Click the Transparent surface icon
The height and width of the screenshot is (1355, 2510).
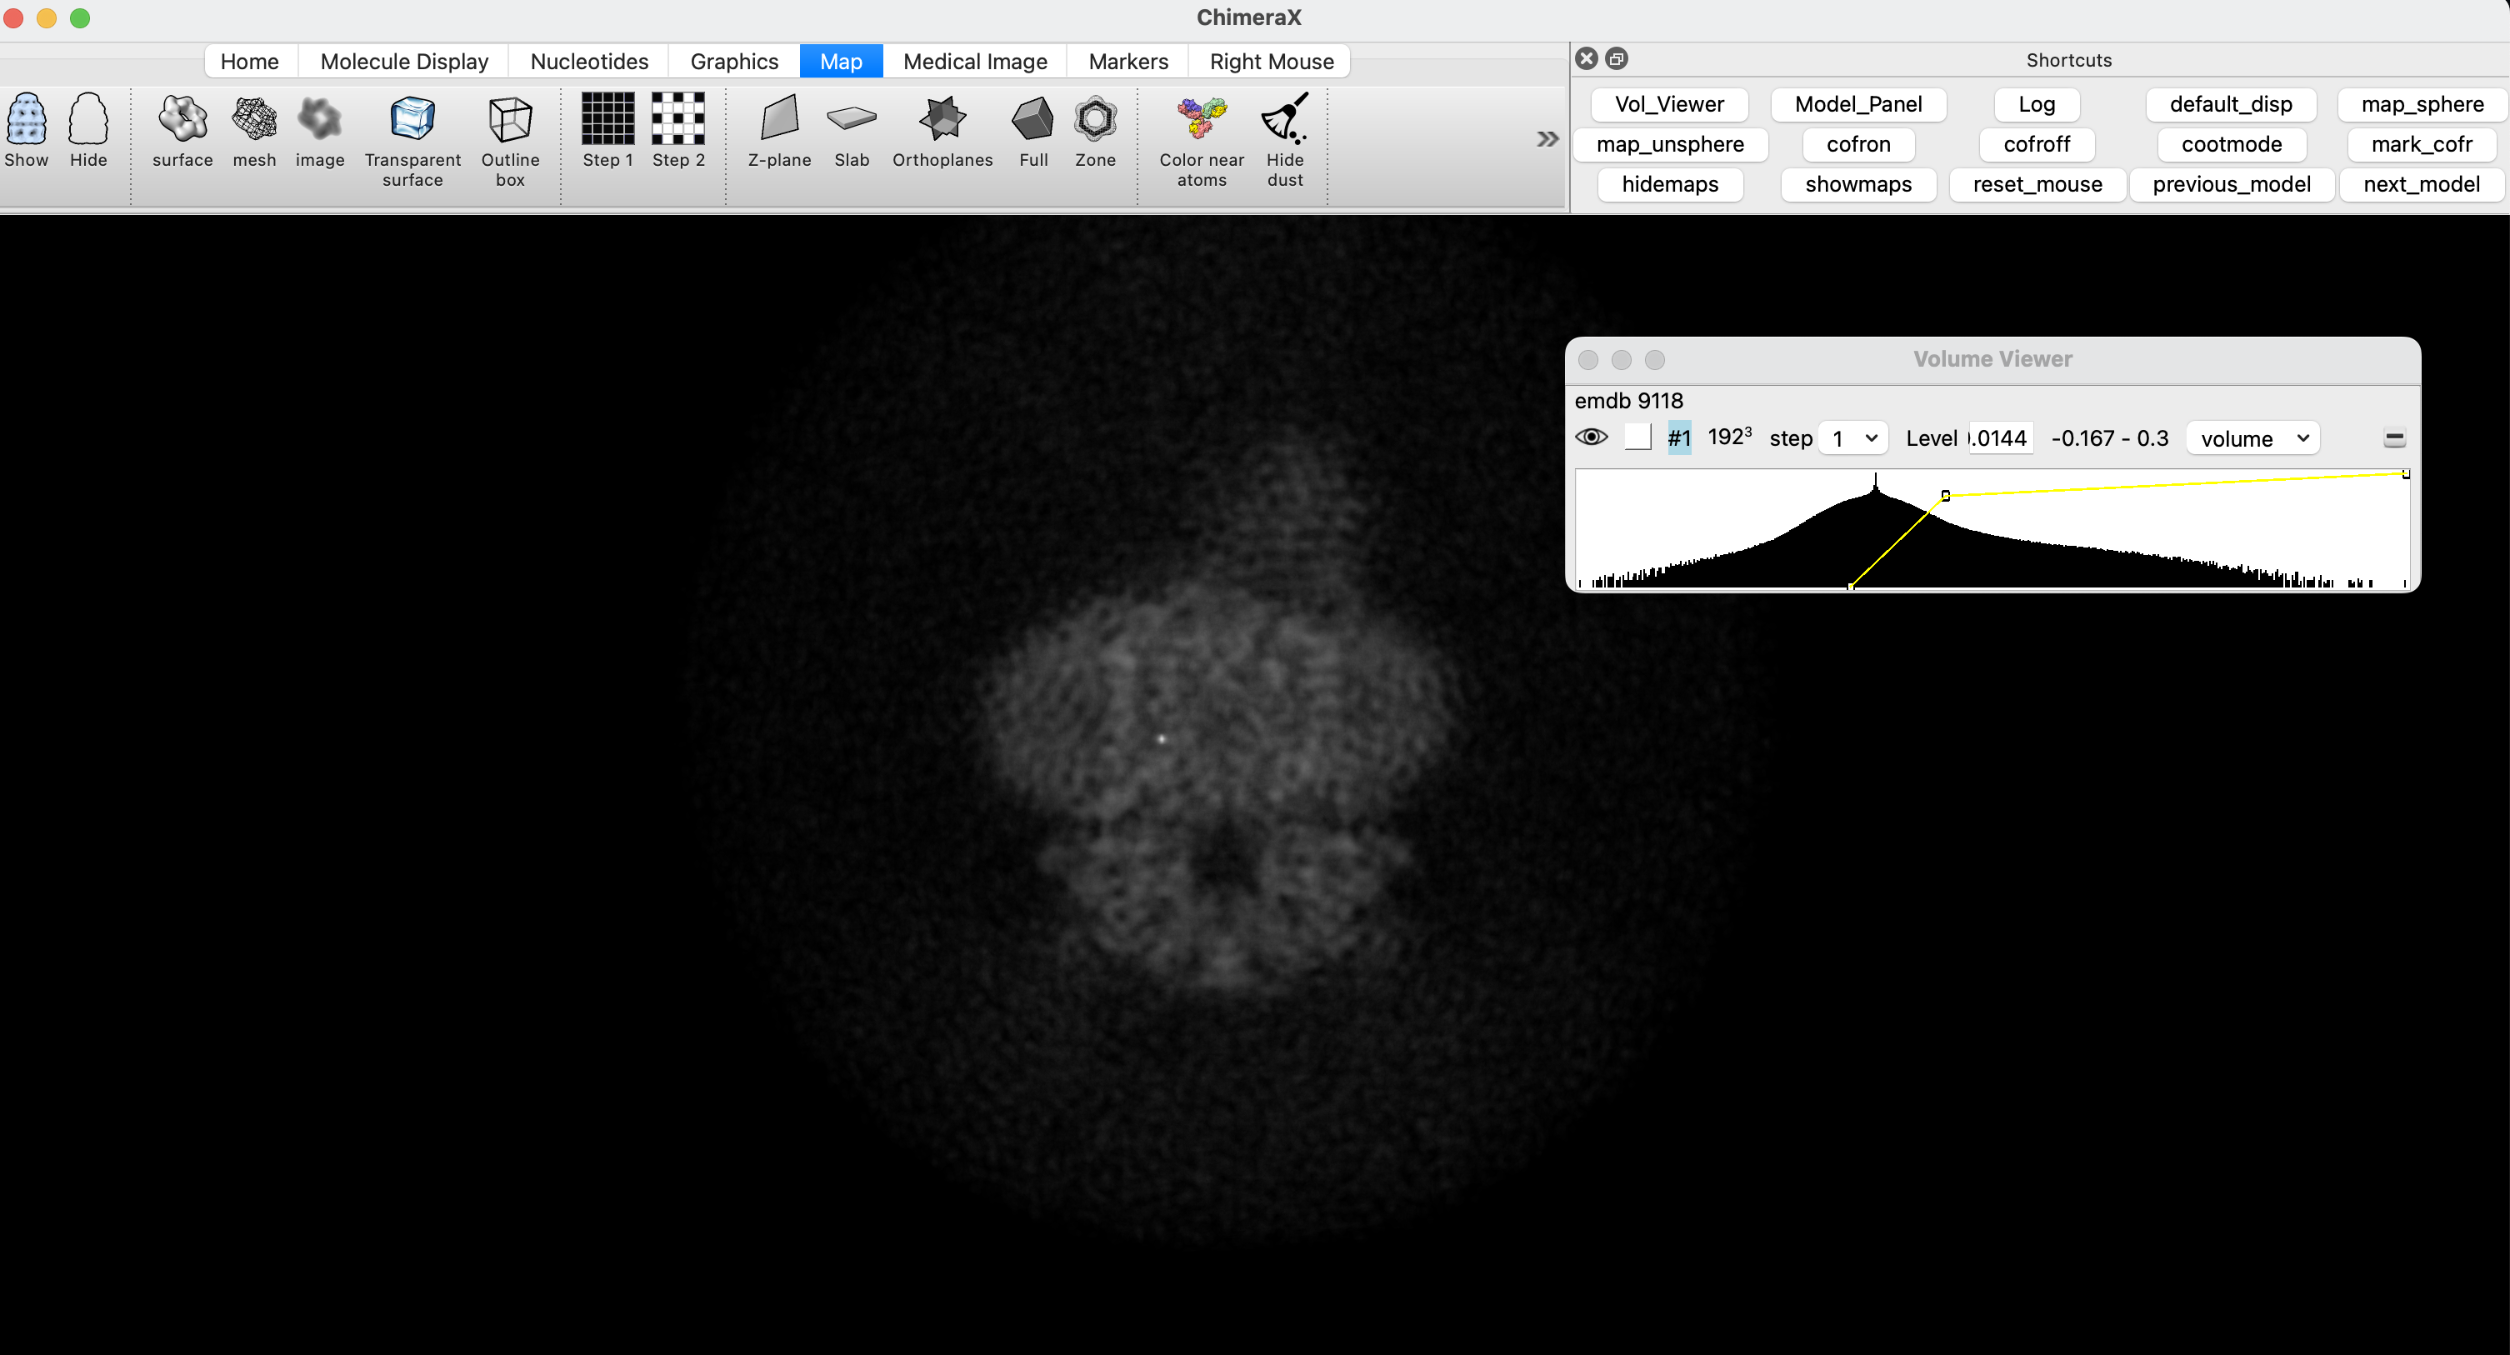[412, 121]
